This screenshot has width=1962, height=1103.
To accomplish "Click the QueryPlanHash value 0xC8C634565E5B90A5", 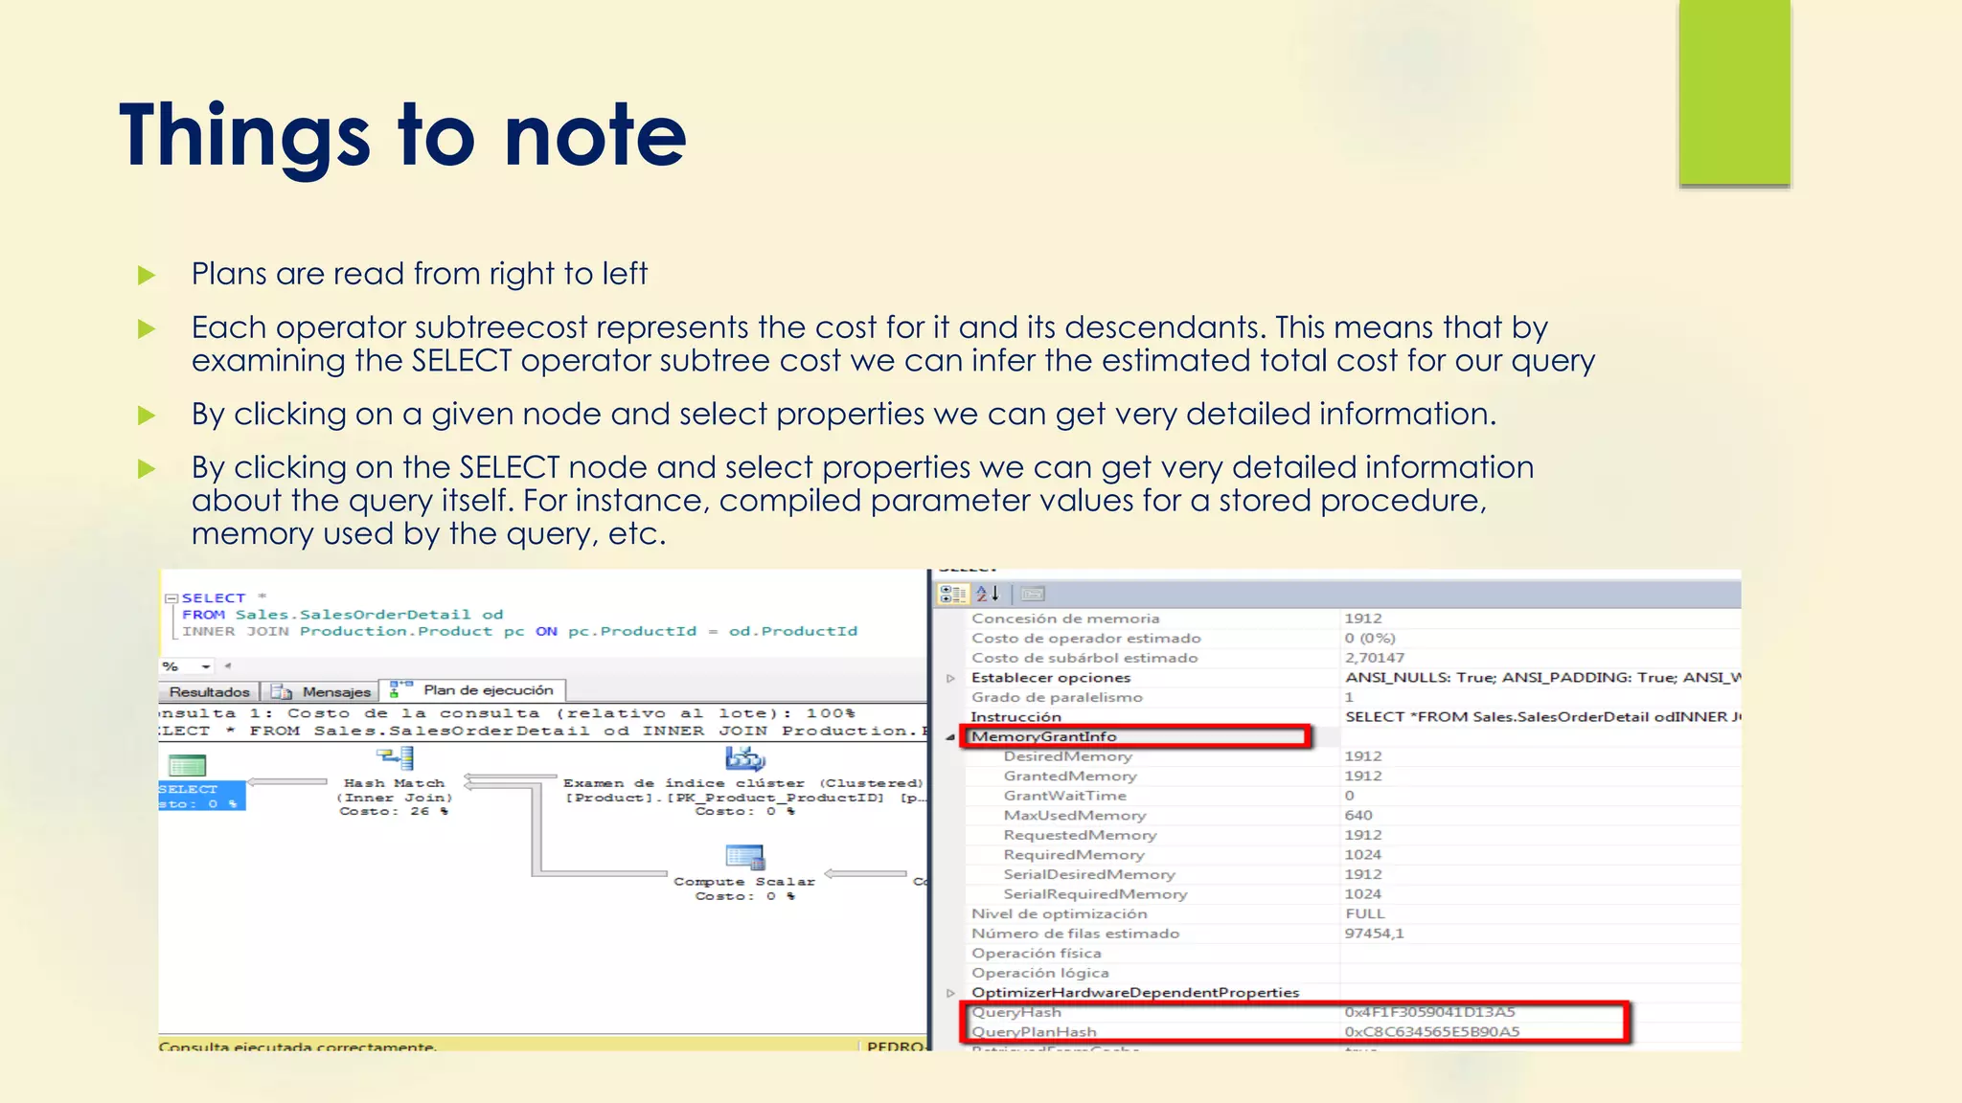I will [1431, 1032].
